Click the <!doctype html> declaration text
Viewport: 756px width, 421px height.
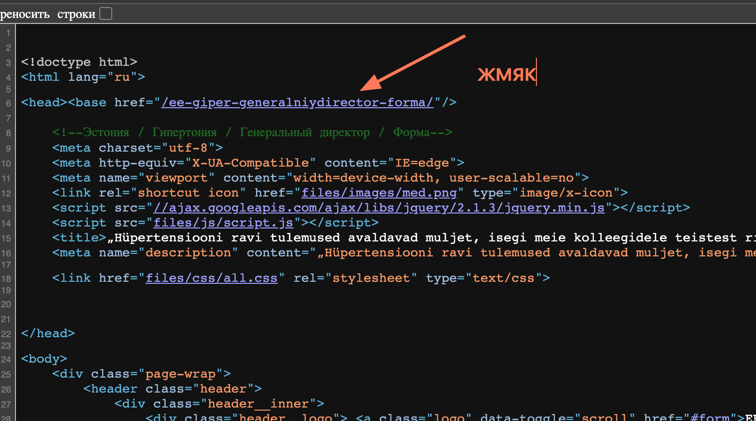click(x=79, y=62)
